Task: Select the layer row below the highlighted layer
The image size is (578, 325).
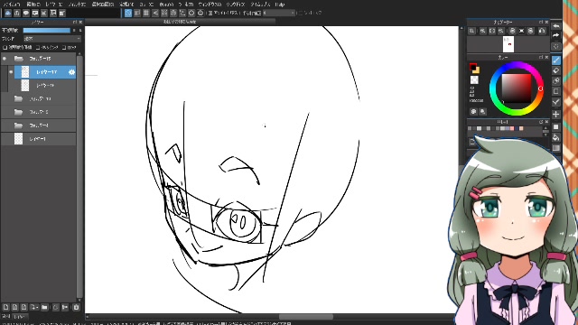Action: click(45, 86)
